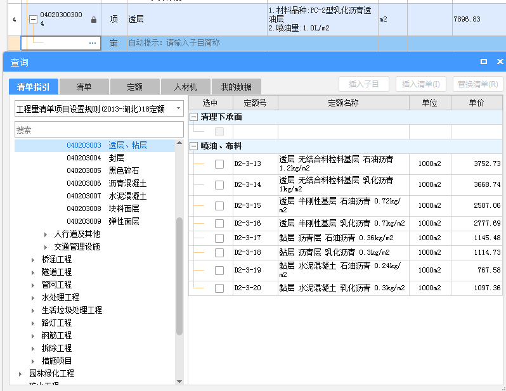
Task: Select the 透层 item name in row 4
Action: [x=136, y=20]
